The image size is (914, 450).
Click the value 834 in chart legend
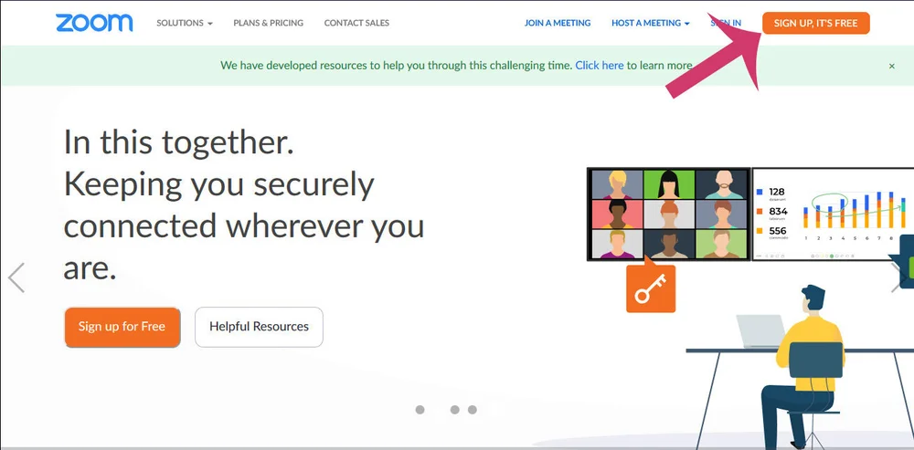(x=778, y=211)
